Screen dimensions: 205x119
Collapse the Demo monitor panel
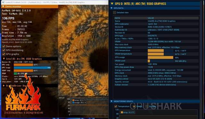3,6
